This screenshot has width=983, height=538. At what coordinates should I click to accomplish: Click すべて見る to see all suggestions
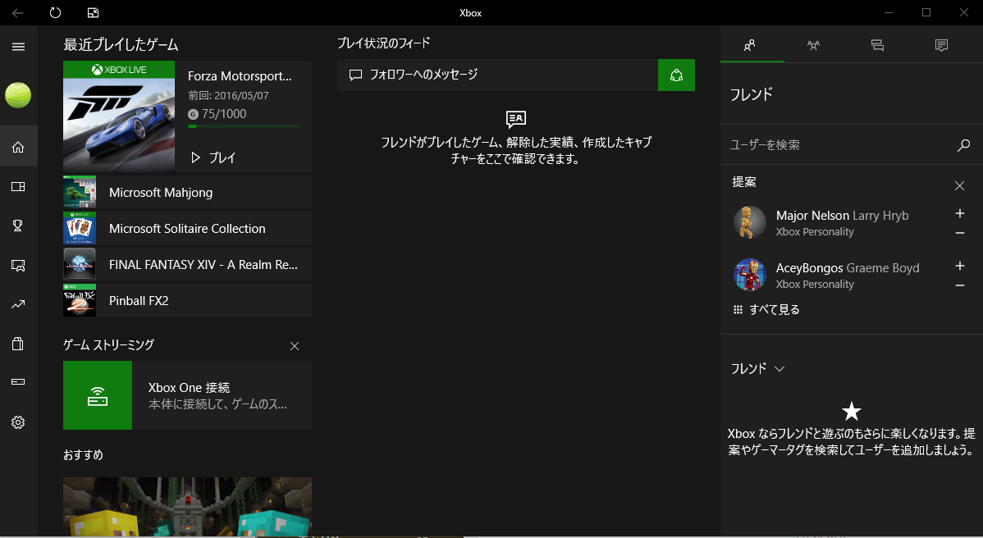766,309
